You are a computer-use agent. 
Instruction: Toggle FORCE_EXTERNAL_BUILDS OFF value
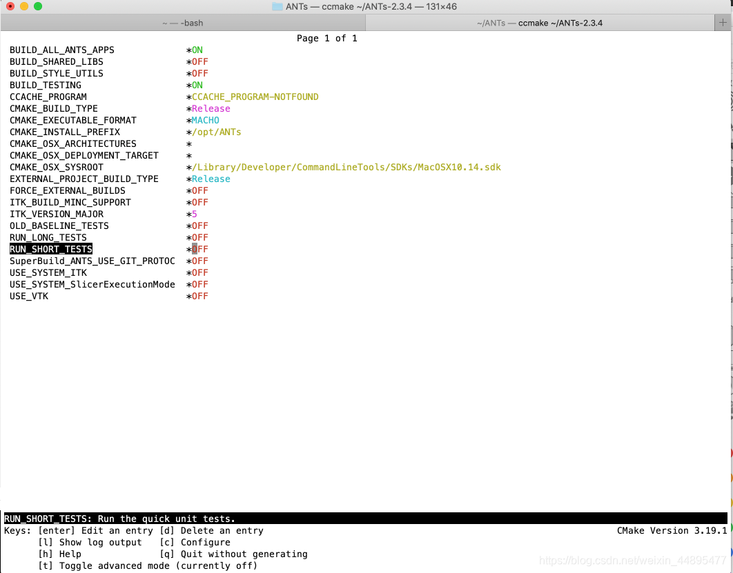(x=200, y=190)
